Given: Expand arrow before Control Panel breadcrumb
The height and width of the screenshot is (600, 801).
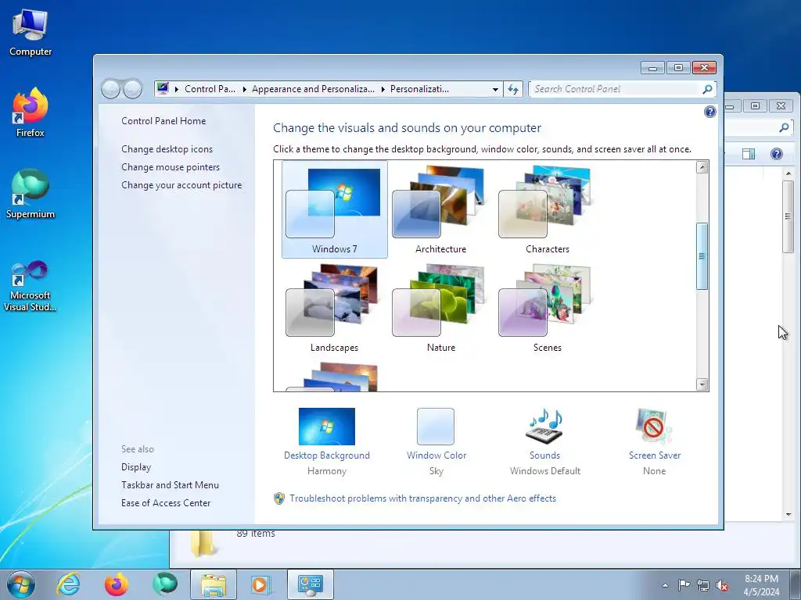Looking at the screenshot, I should tap(177, 89).
